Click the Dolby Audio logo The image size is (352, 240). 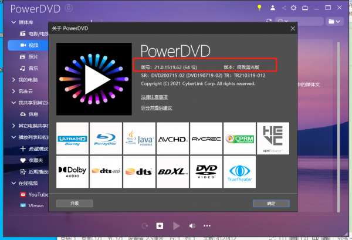[73, 172]
